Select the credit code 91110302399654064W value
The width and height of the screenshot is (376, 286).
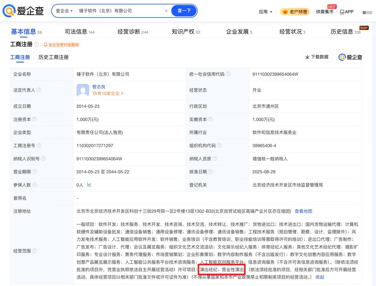[x=275, y=74]
